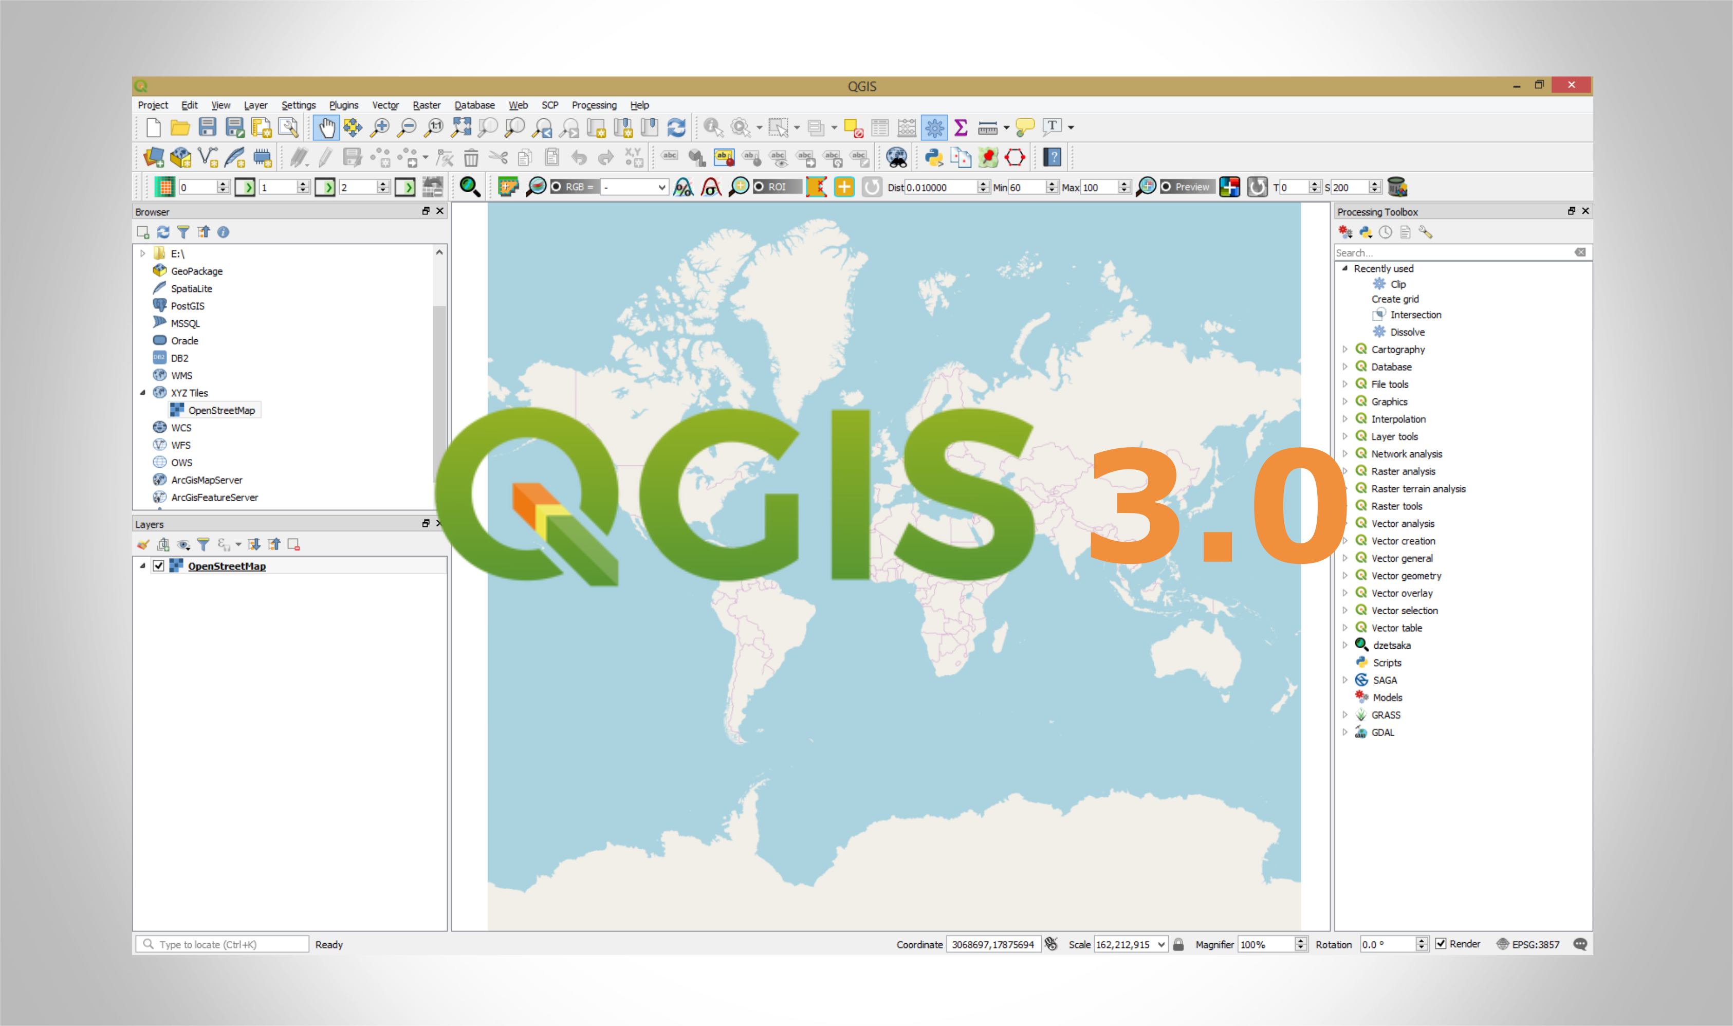
Task: Click Pan Map to Selection icon
Action: click(x=353, y=127)
